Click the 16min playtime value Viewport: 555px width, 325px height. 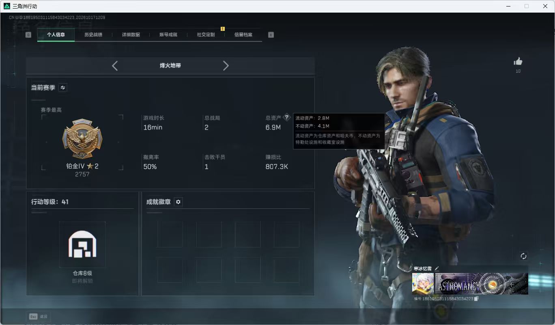pos(153,128)
